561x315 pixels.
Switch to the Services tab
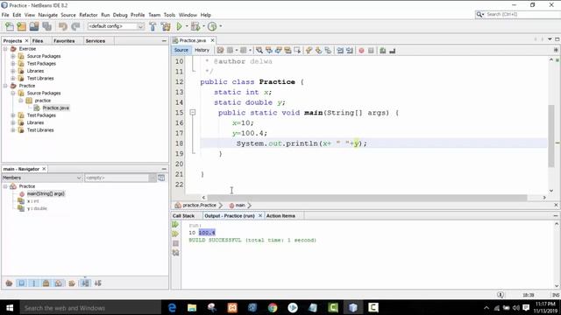pos(96,41)
